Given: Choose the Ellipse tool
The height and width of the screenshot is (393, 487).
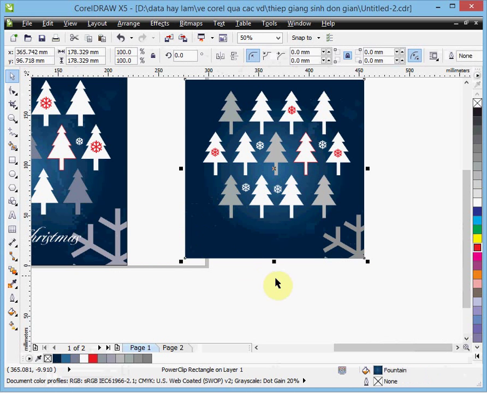Looking at the screenshot, I should (x=12, y=174).
